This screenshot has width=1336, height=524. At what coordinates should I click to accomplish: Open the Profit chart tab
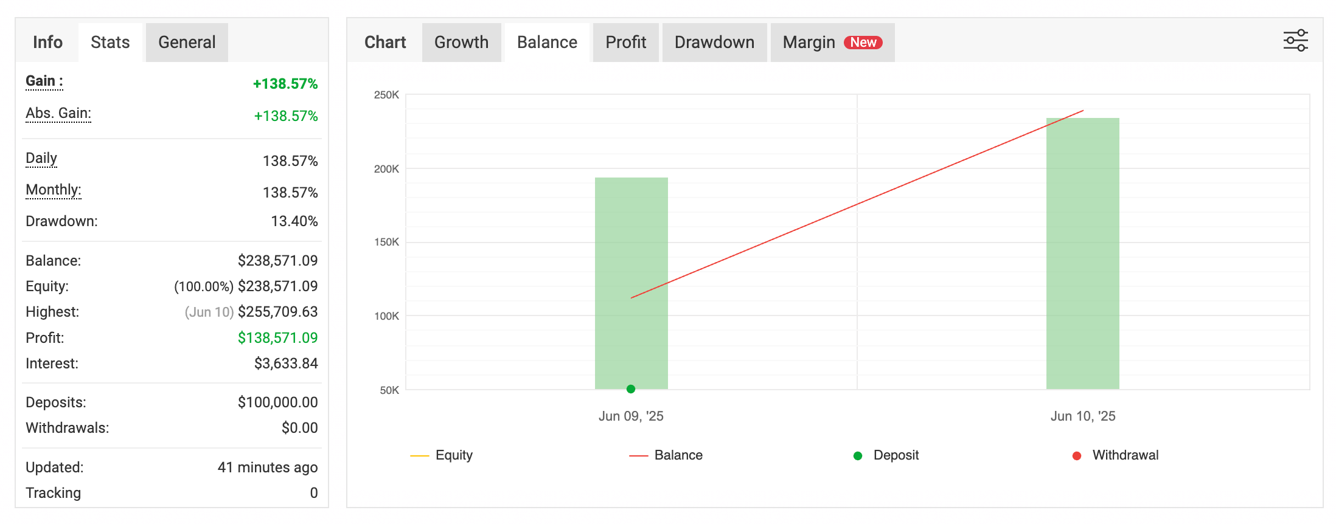click(x=625, y=43)
